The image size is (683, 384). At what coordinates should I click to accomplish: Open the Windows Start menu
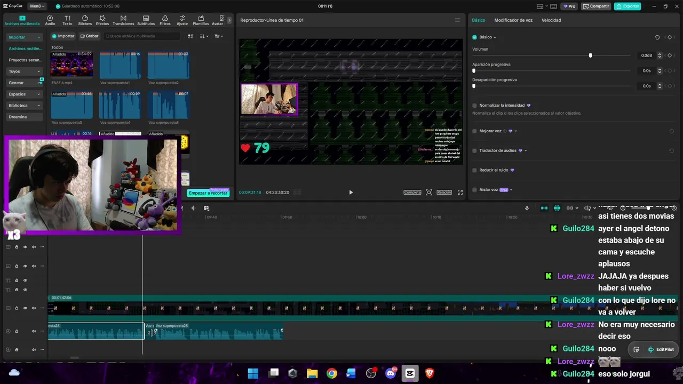pos(253,373)
